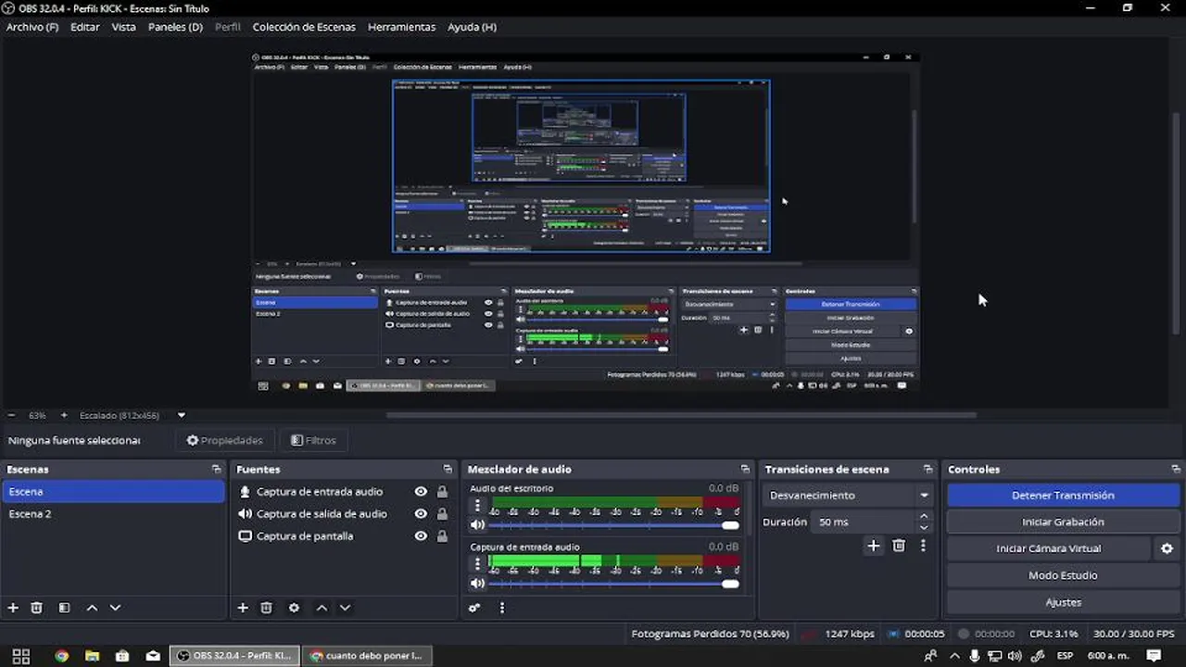Viewport: 1186px width, 667px height.
Task: Open Vista menu
Action: pyautogui.click(x=124, y=27)
